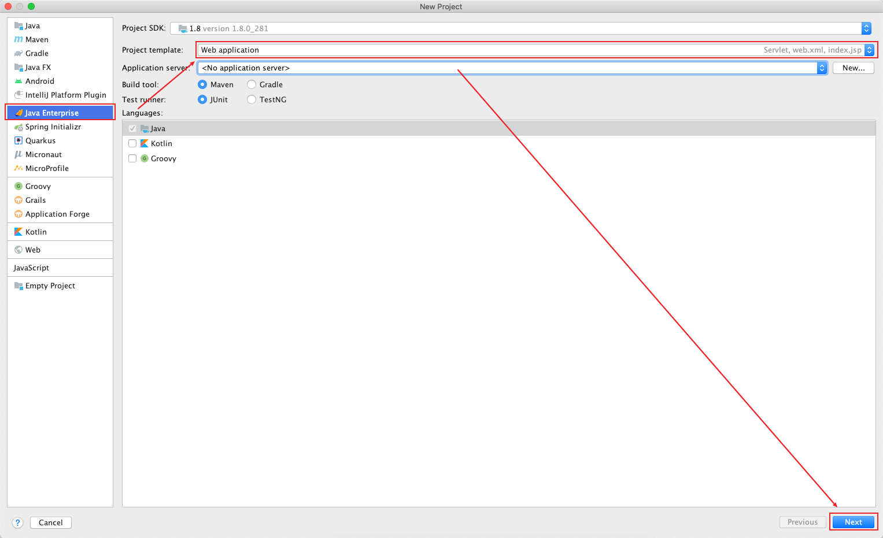Click the 1.8 version SDK combo box
Screen dimensions: 883x538
tap(520, 28)
